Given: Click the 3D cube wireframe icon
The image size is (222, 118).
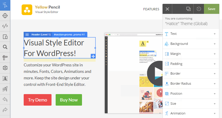Looking at the screenshot, I should click(x=5, y=68).
